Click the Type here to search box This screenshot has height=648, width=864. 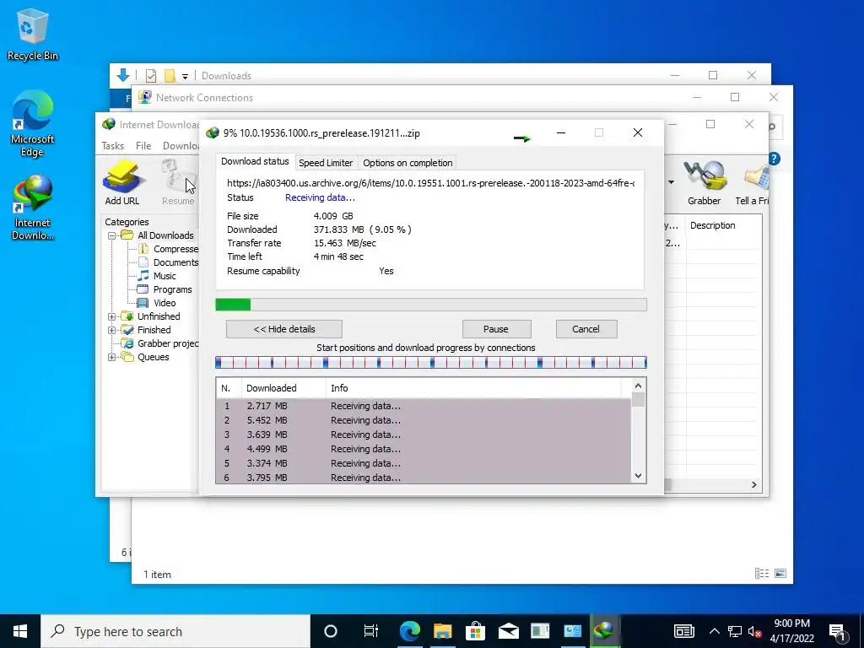click(x=175, y=631)
